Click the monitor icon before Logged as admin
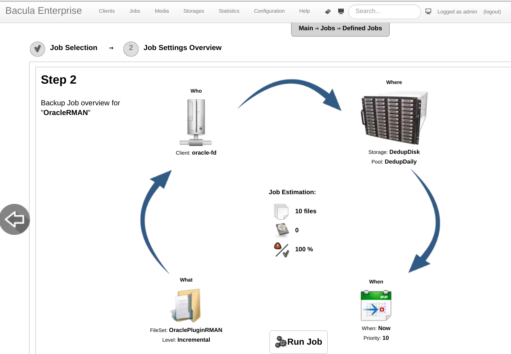The image size is (511, 354). coord(429,12)
